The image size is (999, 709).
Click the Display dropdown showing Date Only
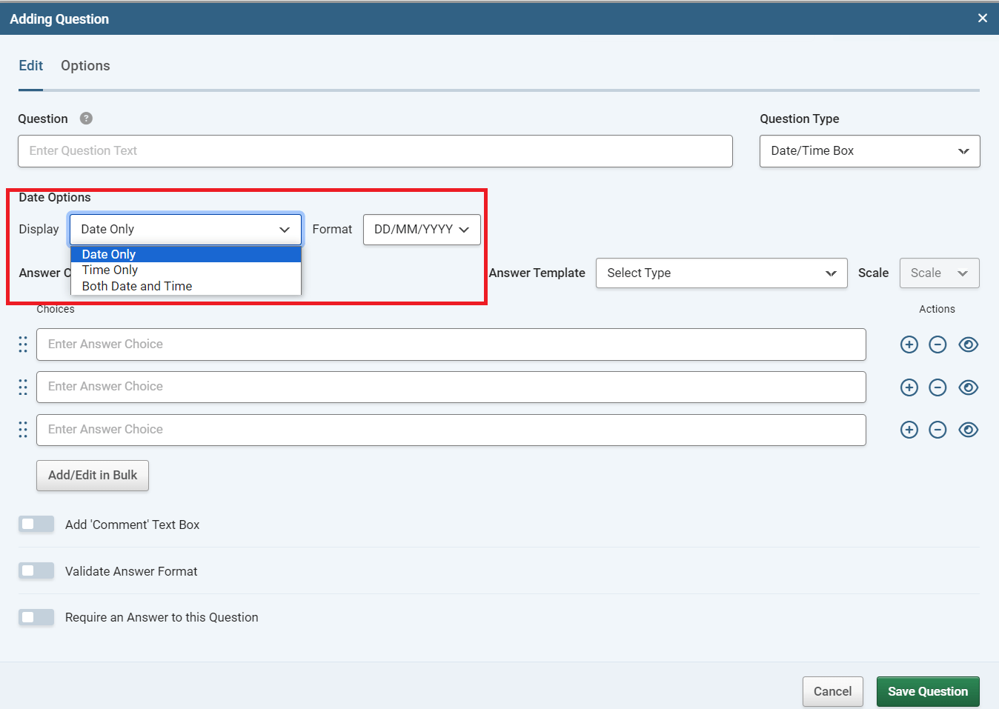[x=185, y=230]
